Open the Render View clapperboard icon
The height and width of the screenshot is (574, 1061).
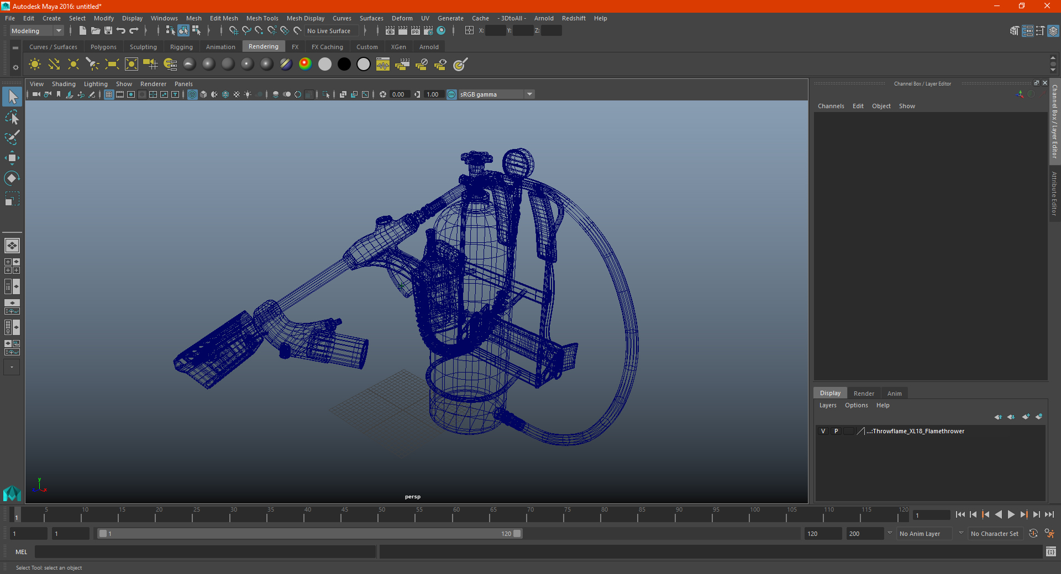coord(390,31)
